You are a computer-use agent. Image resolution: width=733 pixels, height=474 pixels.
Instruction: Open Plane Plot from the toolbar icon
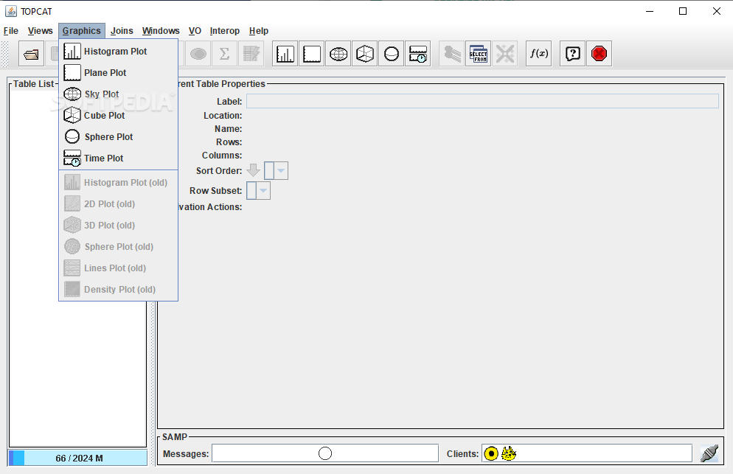[311, 54]
